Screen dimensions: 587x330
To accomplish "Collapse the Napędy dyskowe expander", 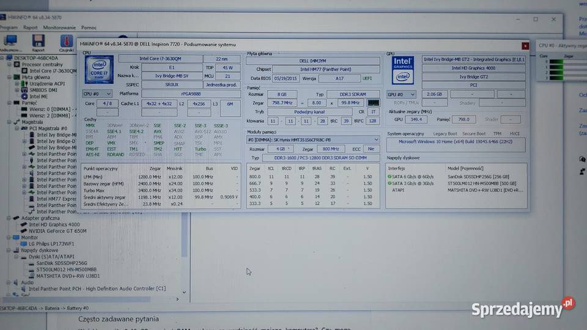I will tap(9, 250).
